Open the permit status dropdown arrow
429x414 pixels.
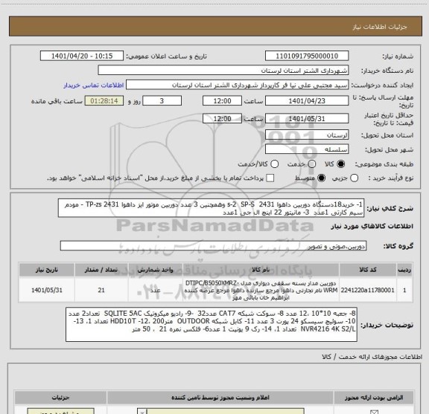(x=142, y=412)
